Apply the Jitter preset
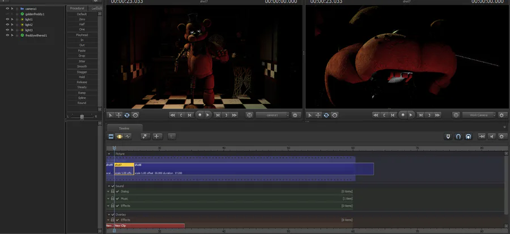Screen dimensions: 510x234 coord(82,62)
